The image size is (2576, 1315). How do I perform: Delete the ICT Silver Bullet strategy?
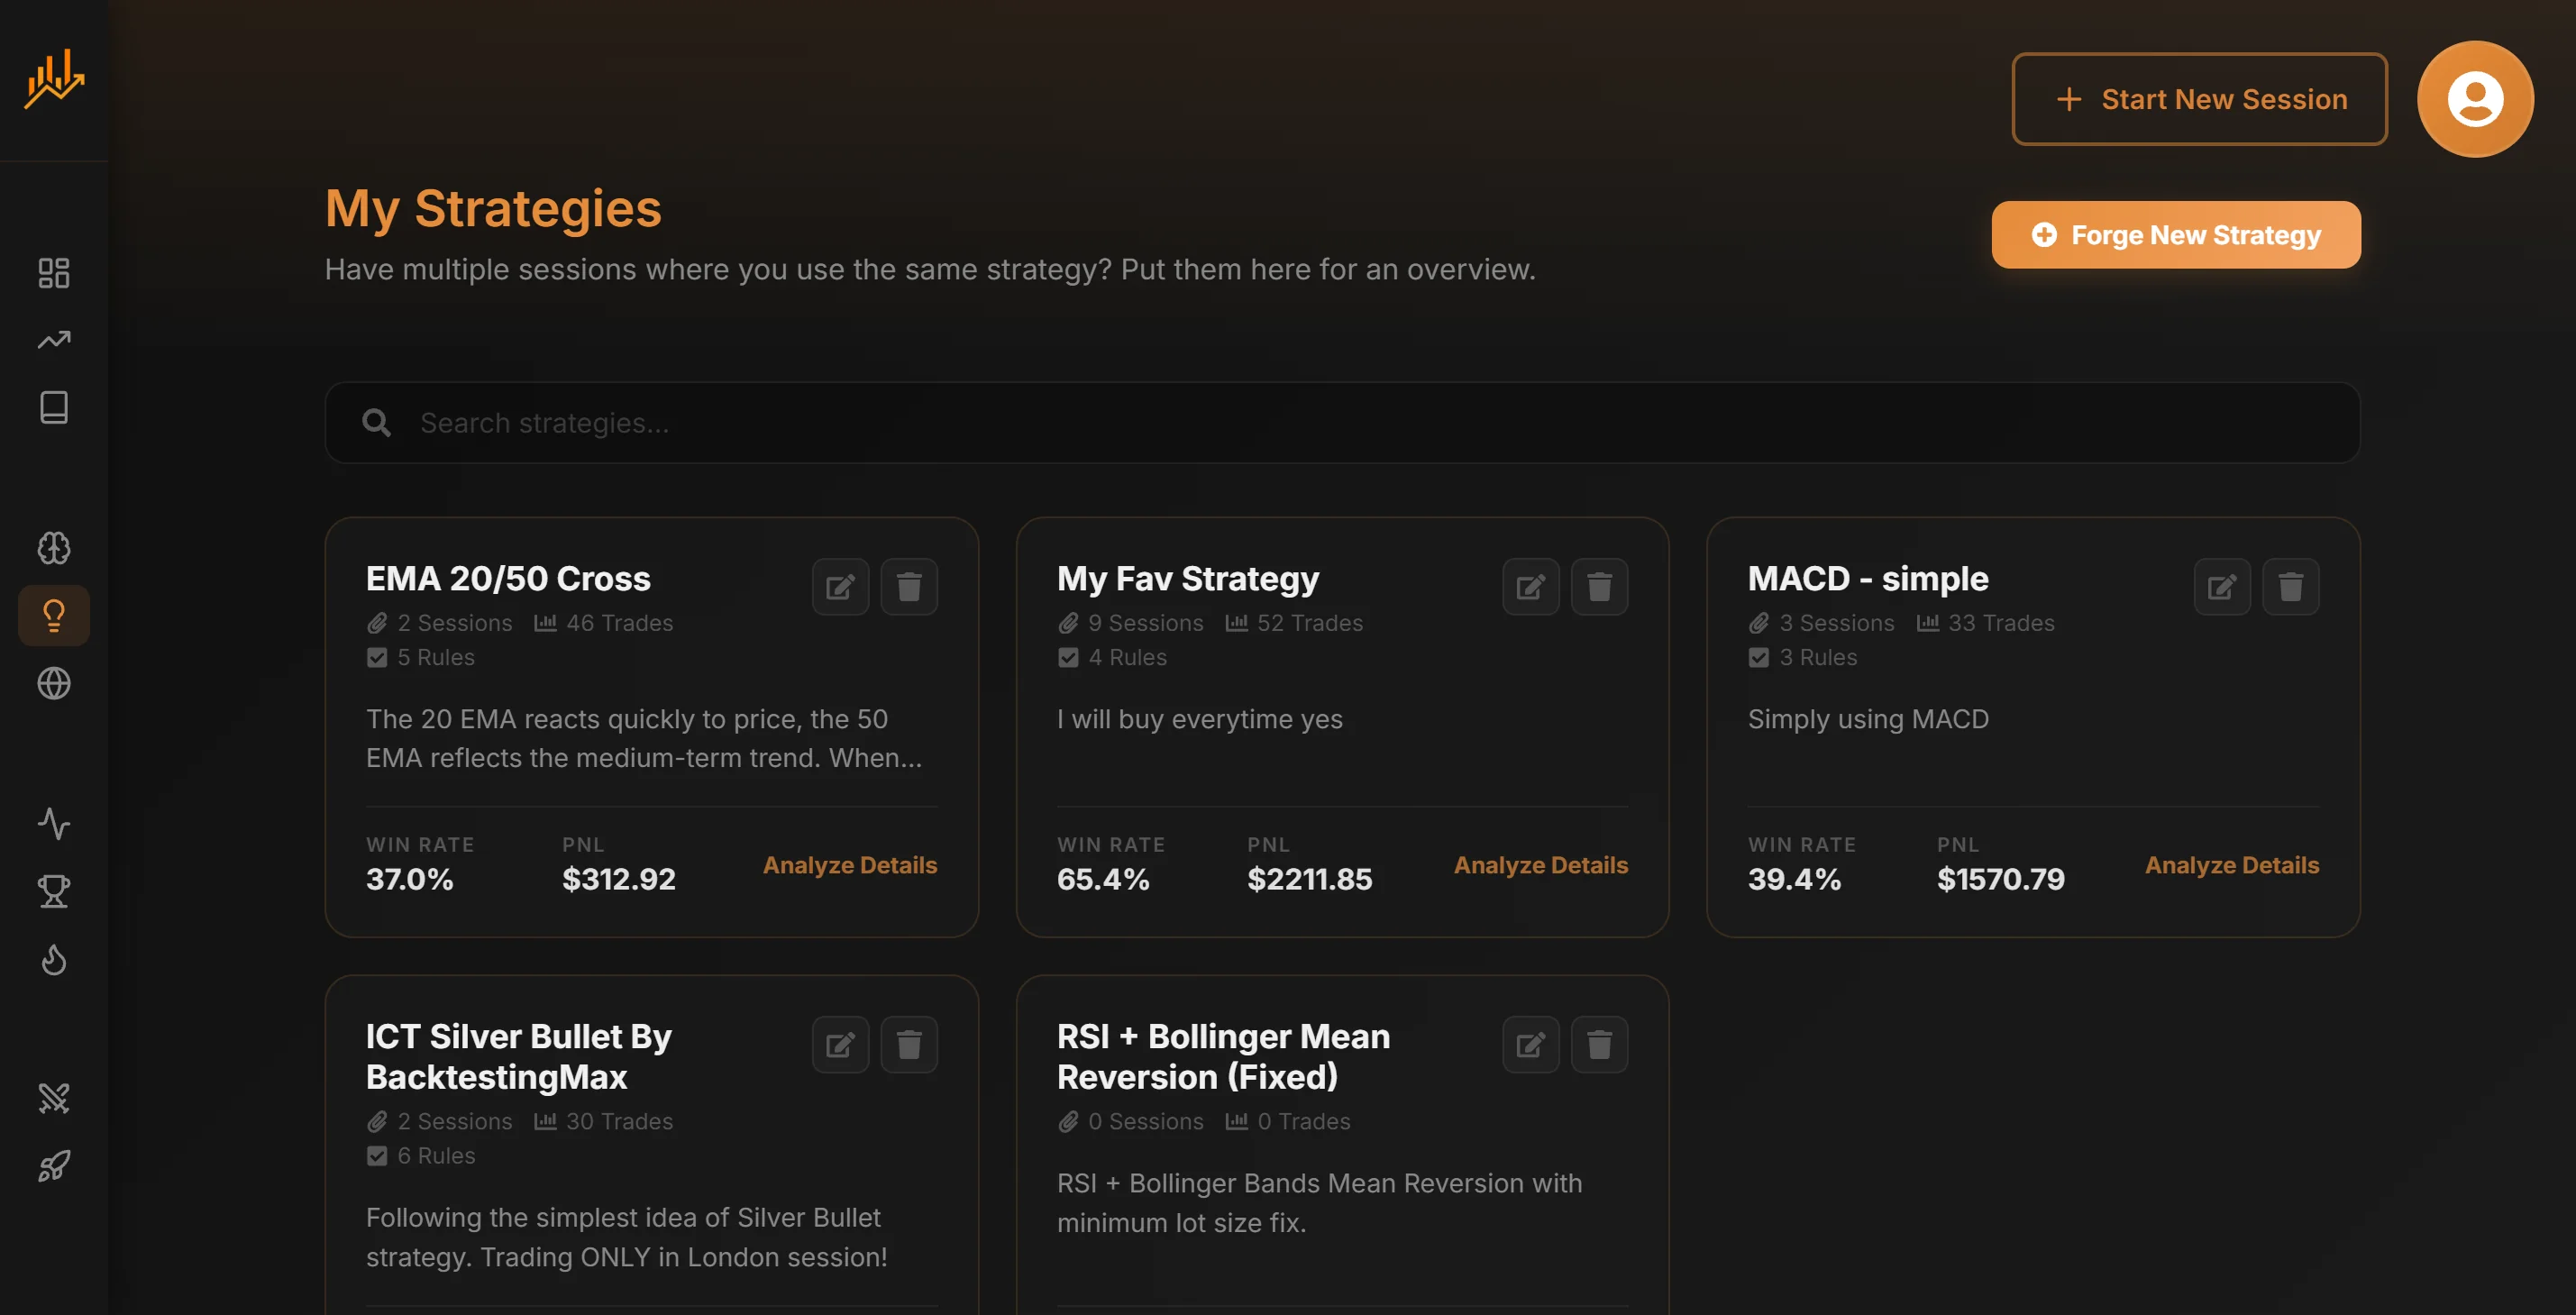(909, 1044)
